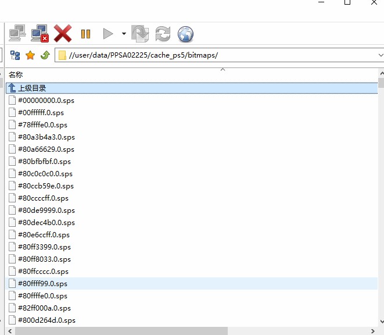Expand the path history dropdown

click(379, 55)
